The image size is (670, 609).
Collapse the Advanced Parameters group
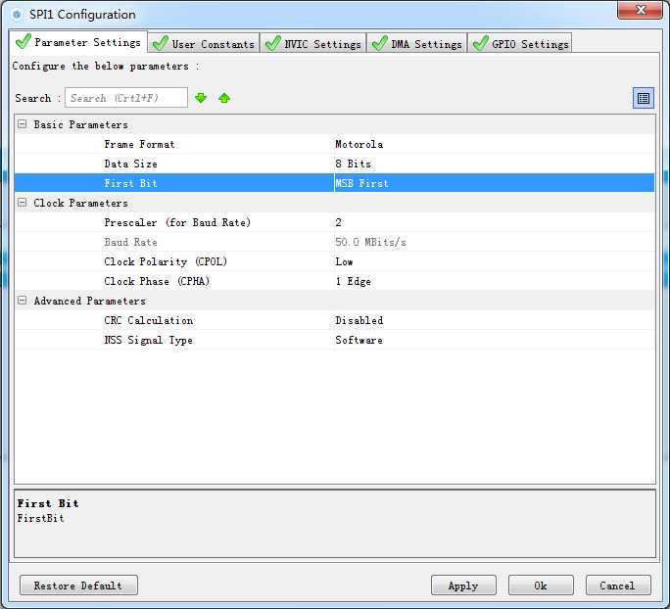[23, 301]
